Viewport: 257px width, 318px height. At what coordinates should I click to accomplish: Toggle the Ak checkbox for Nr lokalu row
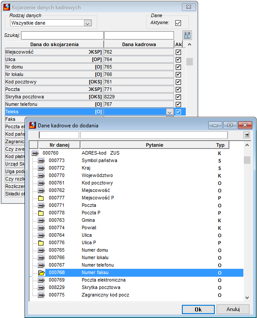pyautogui.click(x=178, y=75)
